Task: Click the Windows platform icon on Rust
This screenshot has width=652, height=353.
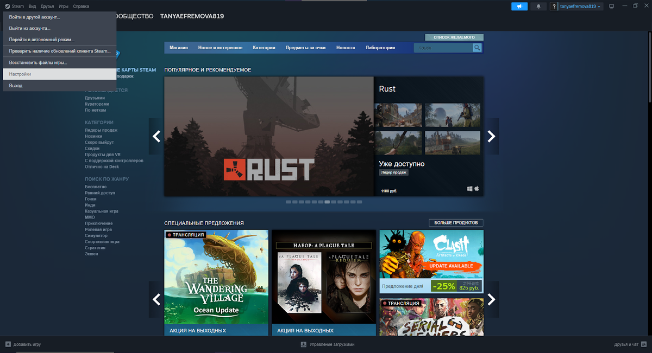Action: 469,189
